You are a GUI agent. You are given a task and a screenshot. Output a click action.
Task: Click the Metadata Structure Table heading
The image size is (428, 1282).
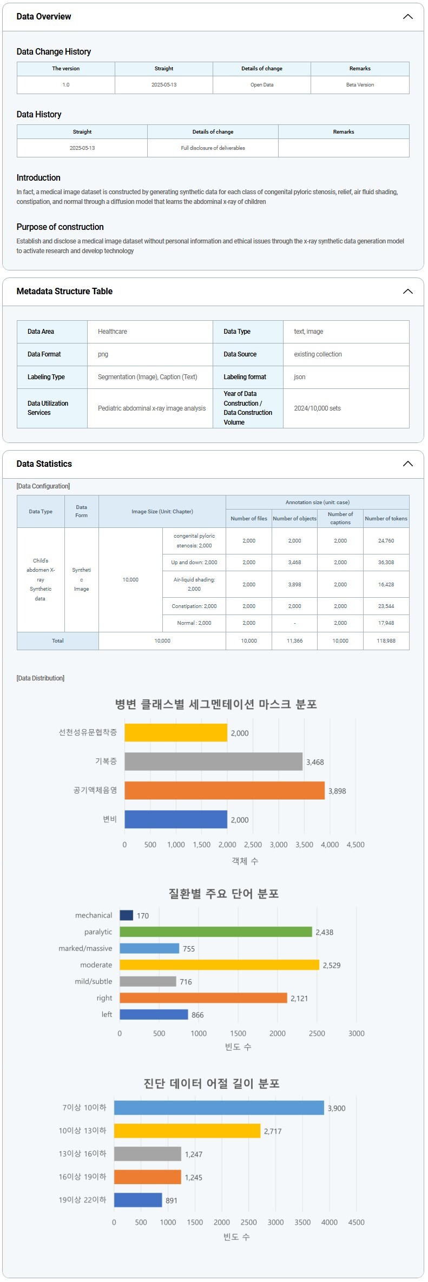pyautogui.click(x=64, y=292)
